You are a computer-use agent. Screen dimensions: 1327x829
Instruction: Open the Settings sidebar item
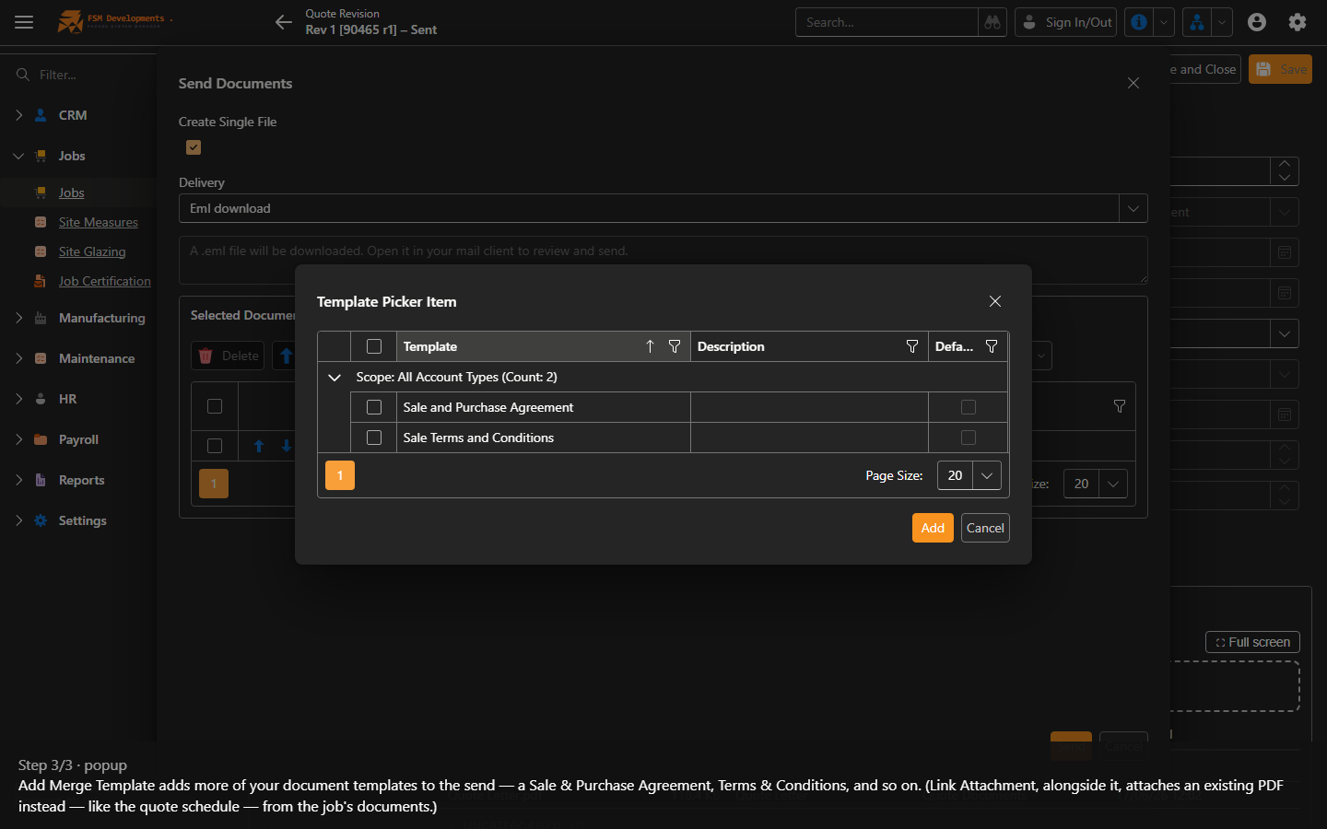(83, 520)
